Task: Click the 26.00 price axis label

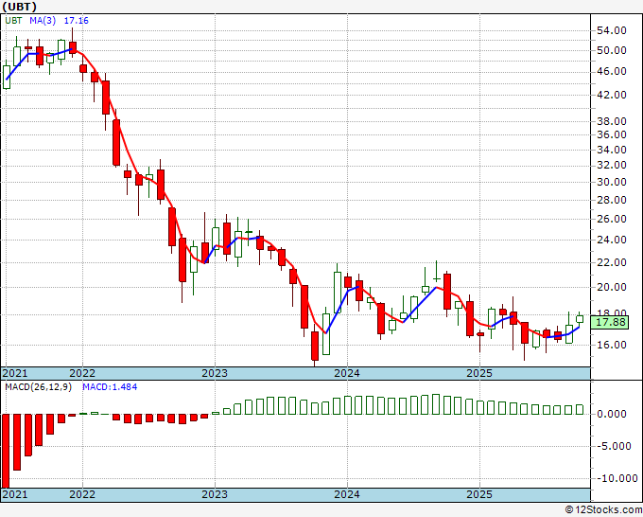Action: tap(611, 219)
